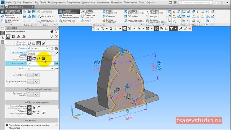Open the Расстояние label dropdown arrow
The image size is (231, 130).
pos(25,63)
